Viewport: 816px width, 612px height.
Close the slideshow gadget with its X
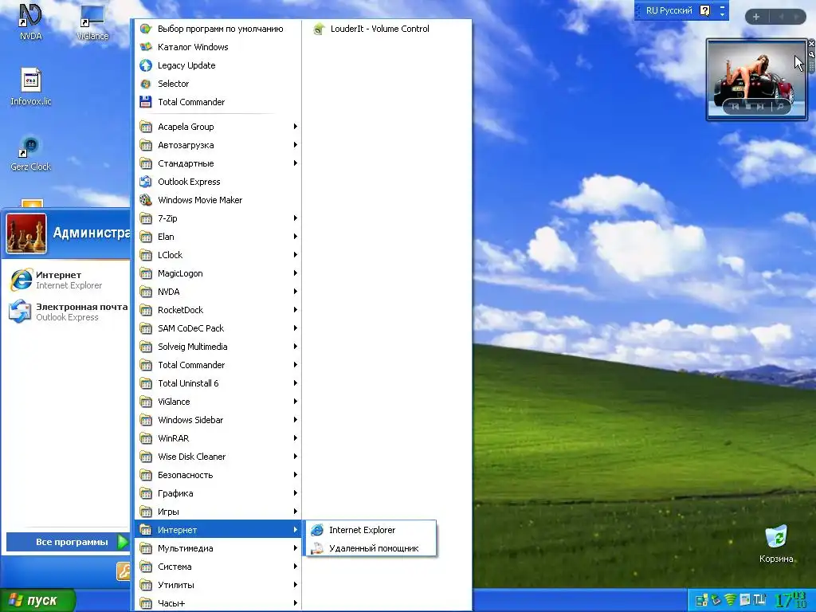click(x=811, y=44)
